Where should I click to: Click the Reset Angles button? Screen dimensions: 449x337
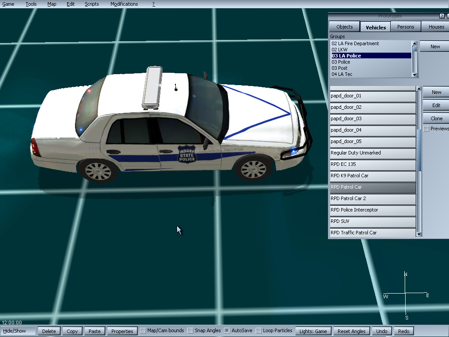coord(351,331)
